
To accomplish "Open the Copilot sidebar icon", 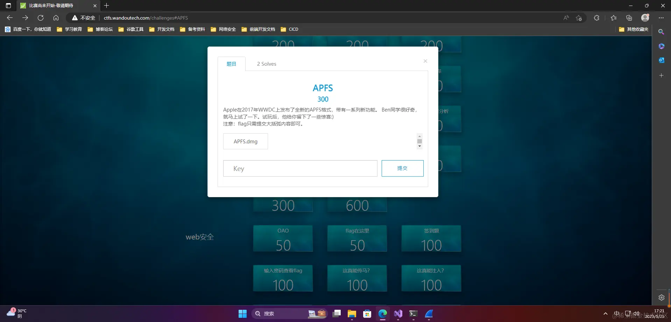I will coord(661,46).
